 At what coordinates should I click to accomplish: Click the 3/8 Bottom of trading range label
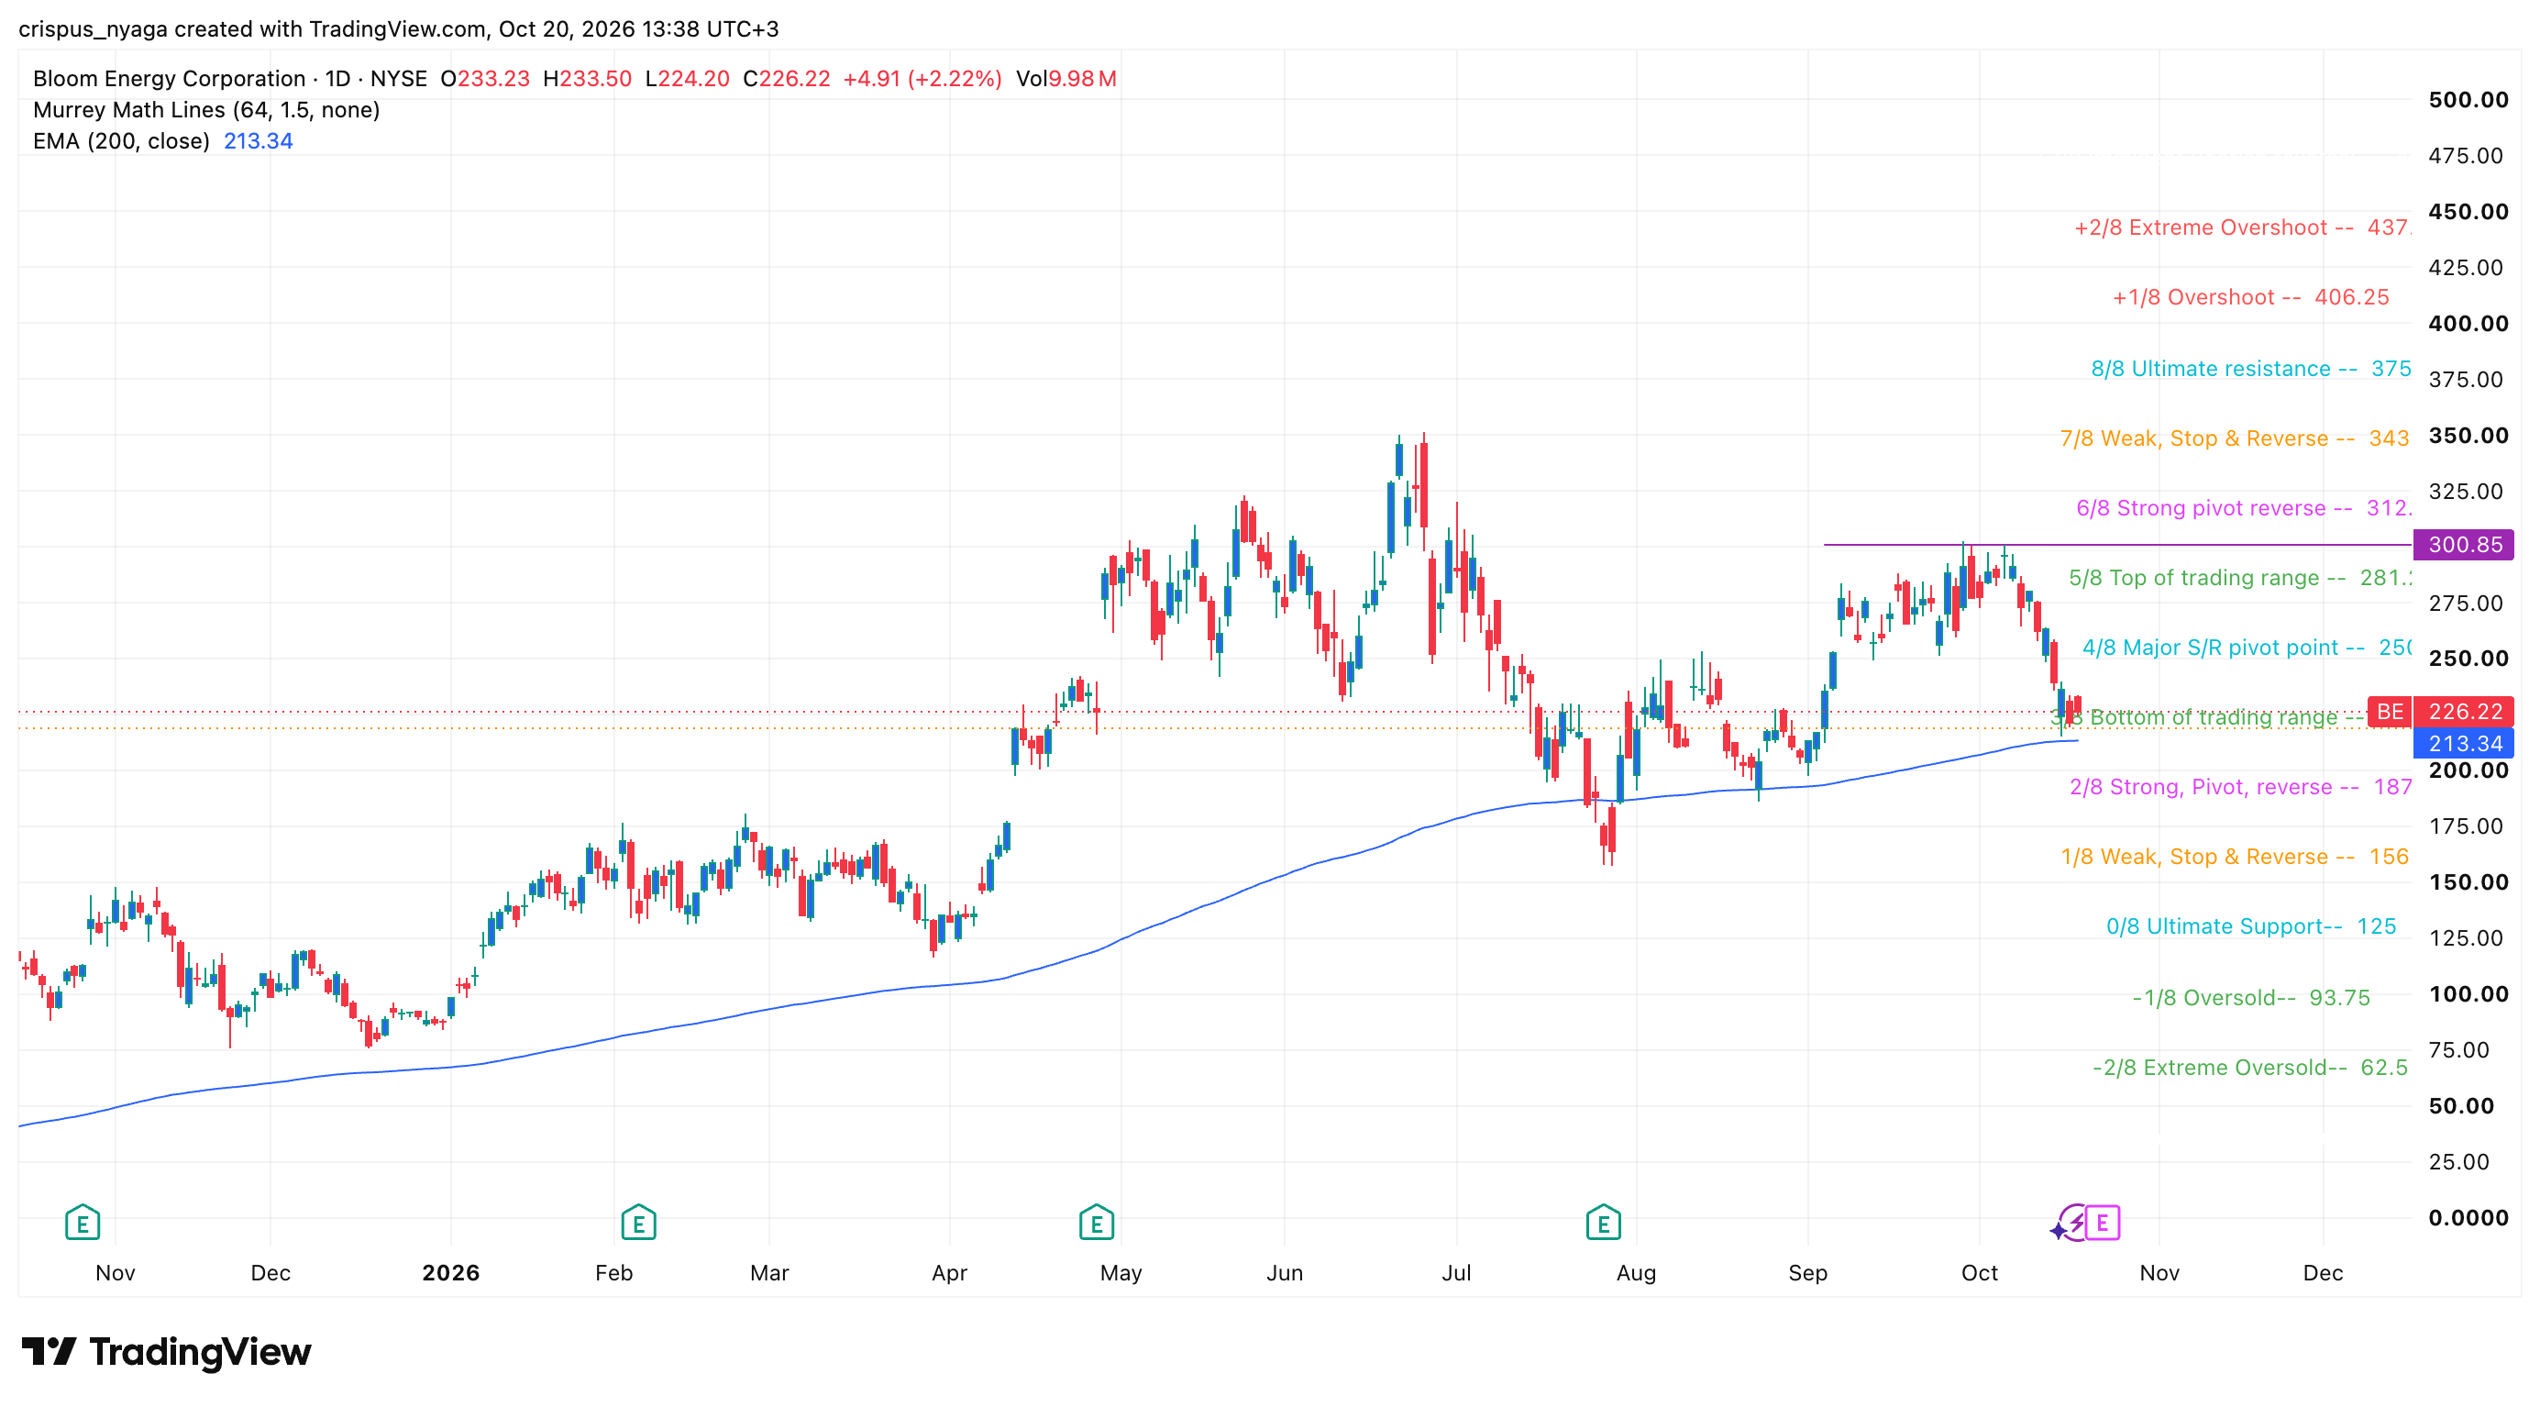[2209, 718]
